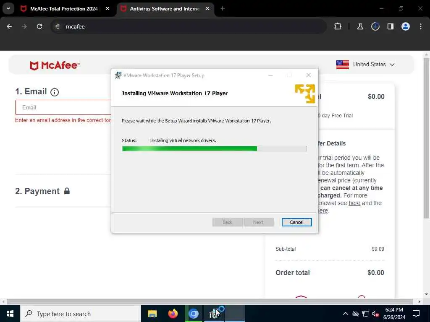Toggle the browser side panel
This screenshot has height=322, width=430.
(x=390, y=26)
